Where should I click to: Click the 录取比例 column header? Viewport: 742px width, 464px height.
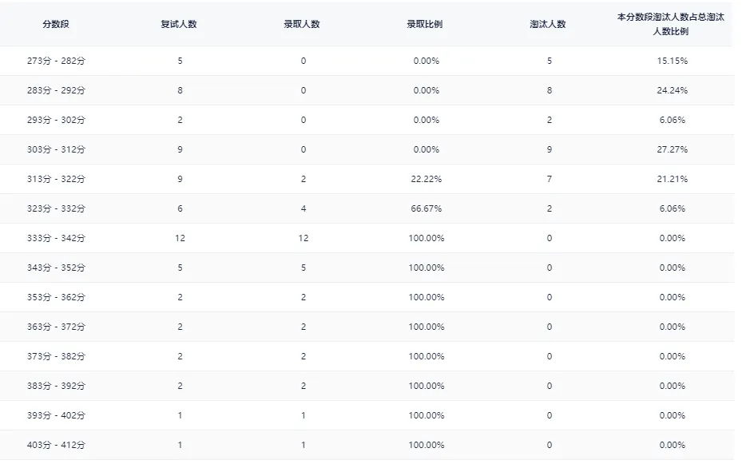[425, 24]
